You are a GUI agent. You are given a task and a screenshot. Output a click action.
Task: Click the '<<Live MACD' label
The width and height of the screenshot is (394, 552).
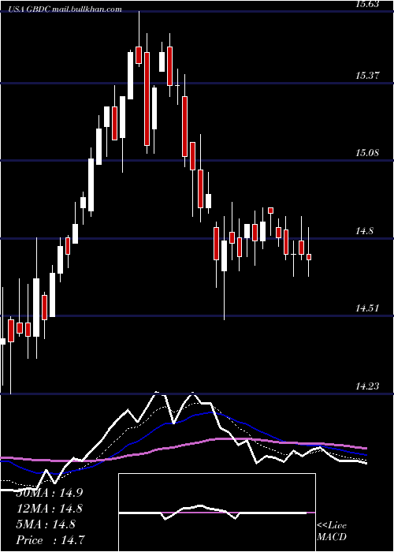[332, 531]
